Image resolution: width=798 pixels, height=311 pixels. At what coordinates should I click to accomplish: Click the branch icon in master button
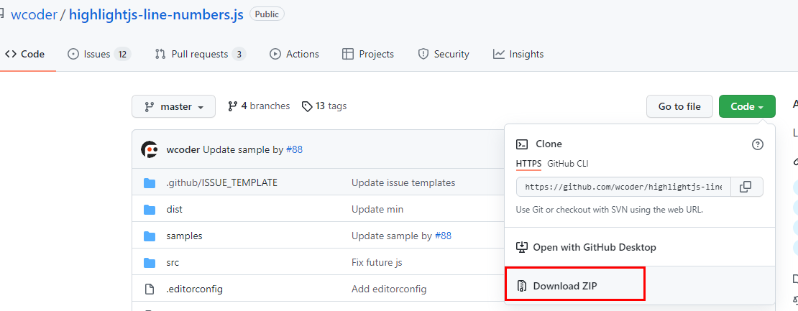pyautogui.click(x=149, y=107)
